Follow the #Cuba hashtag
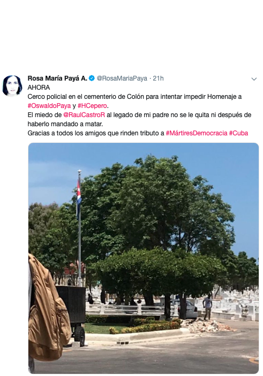The height and width of the screenshot is (376, 263). pyautogui.click(x=238, y=133)
